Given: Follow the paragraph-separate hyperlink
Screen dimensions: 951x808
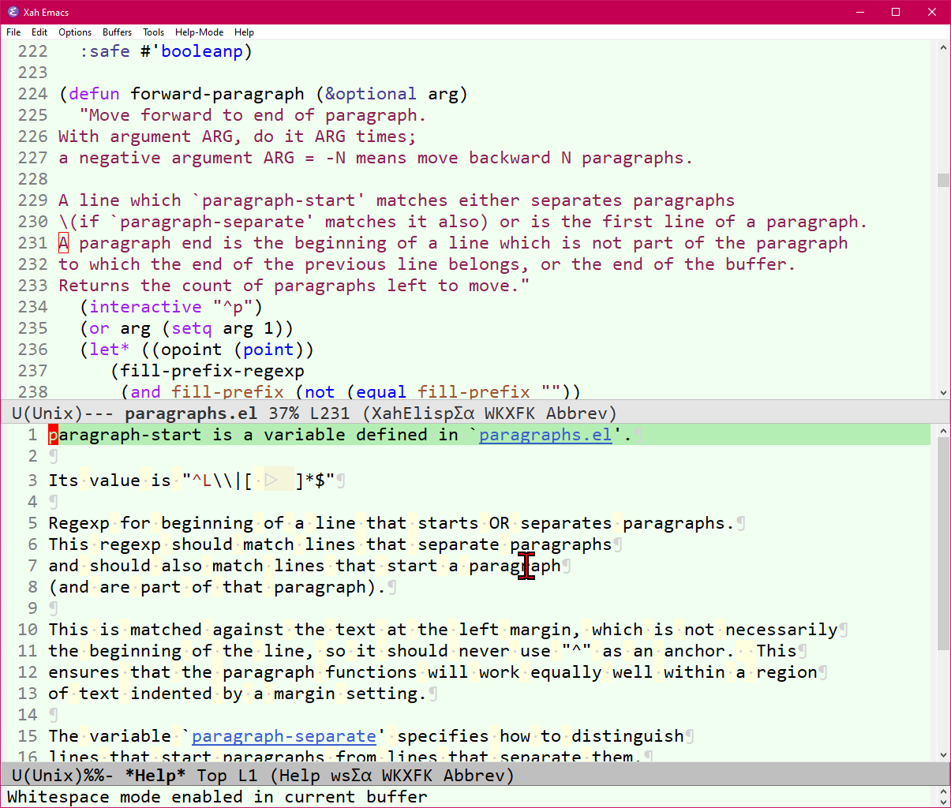Looking at the screenshot, I should click(x=283, y=735).
